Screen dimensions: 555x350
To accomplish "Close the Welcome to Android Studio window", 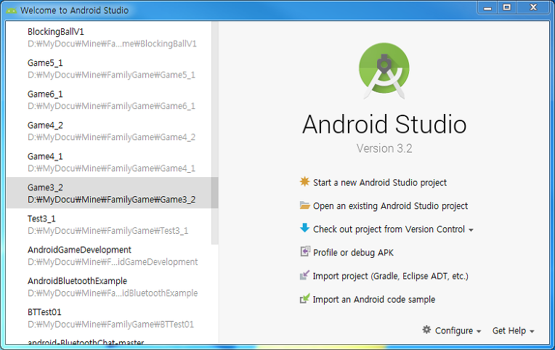I will (x=533, y=8).
